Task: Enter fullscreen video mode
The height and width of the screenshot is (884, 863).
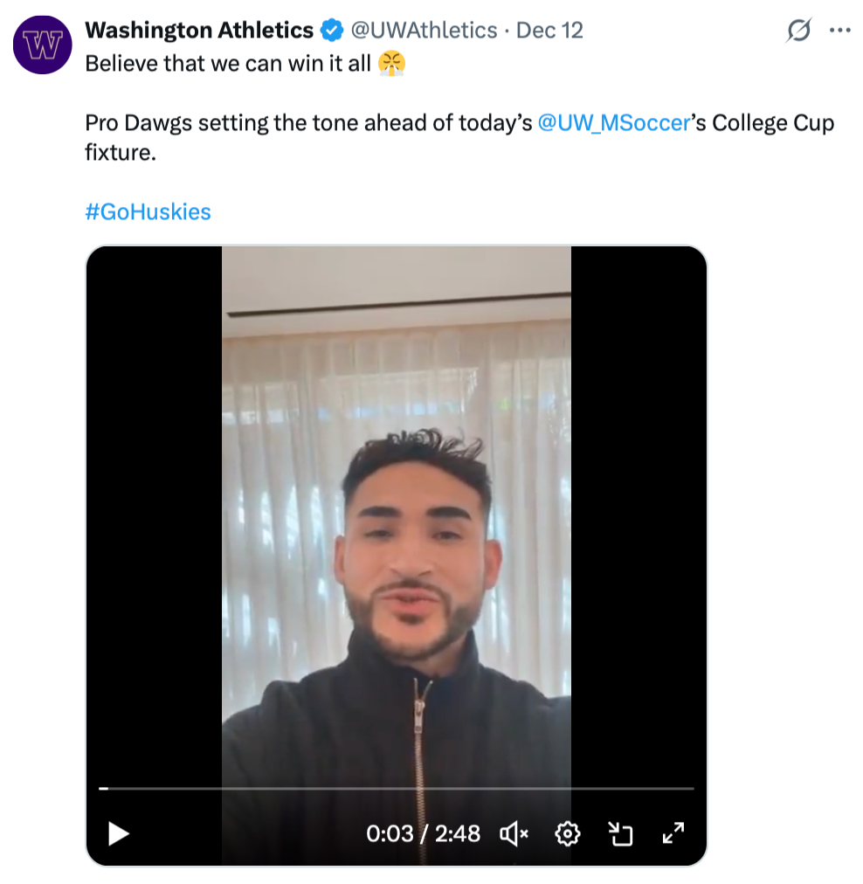Action: (x=673, y=834)
